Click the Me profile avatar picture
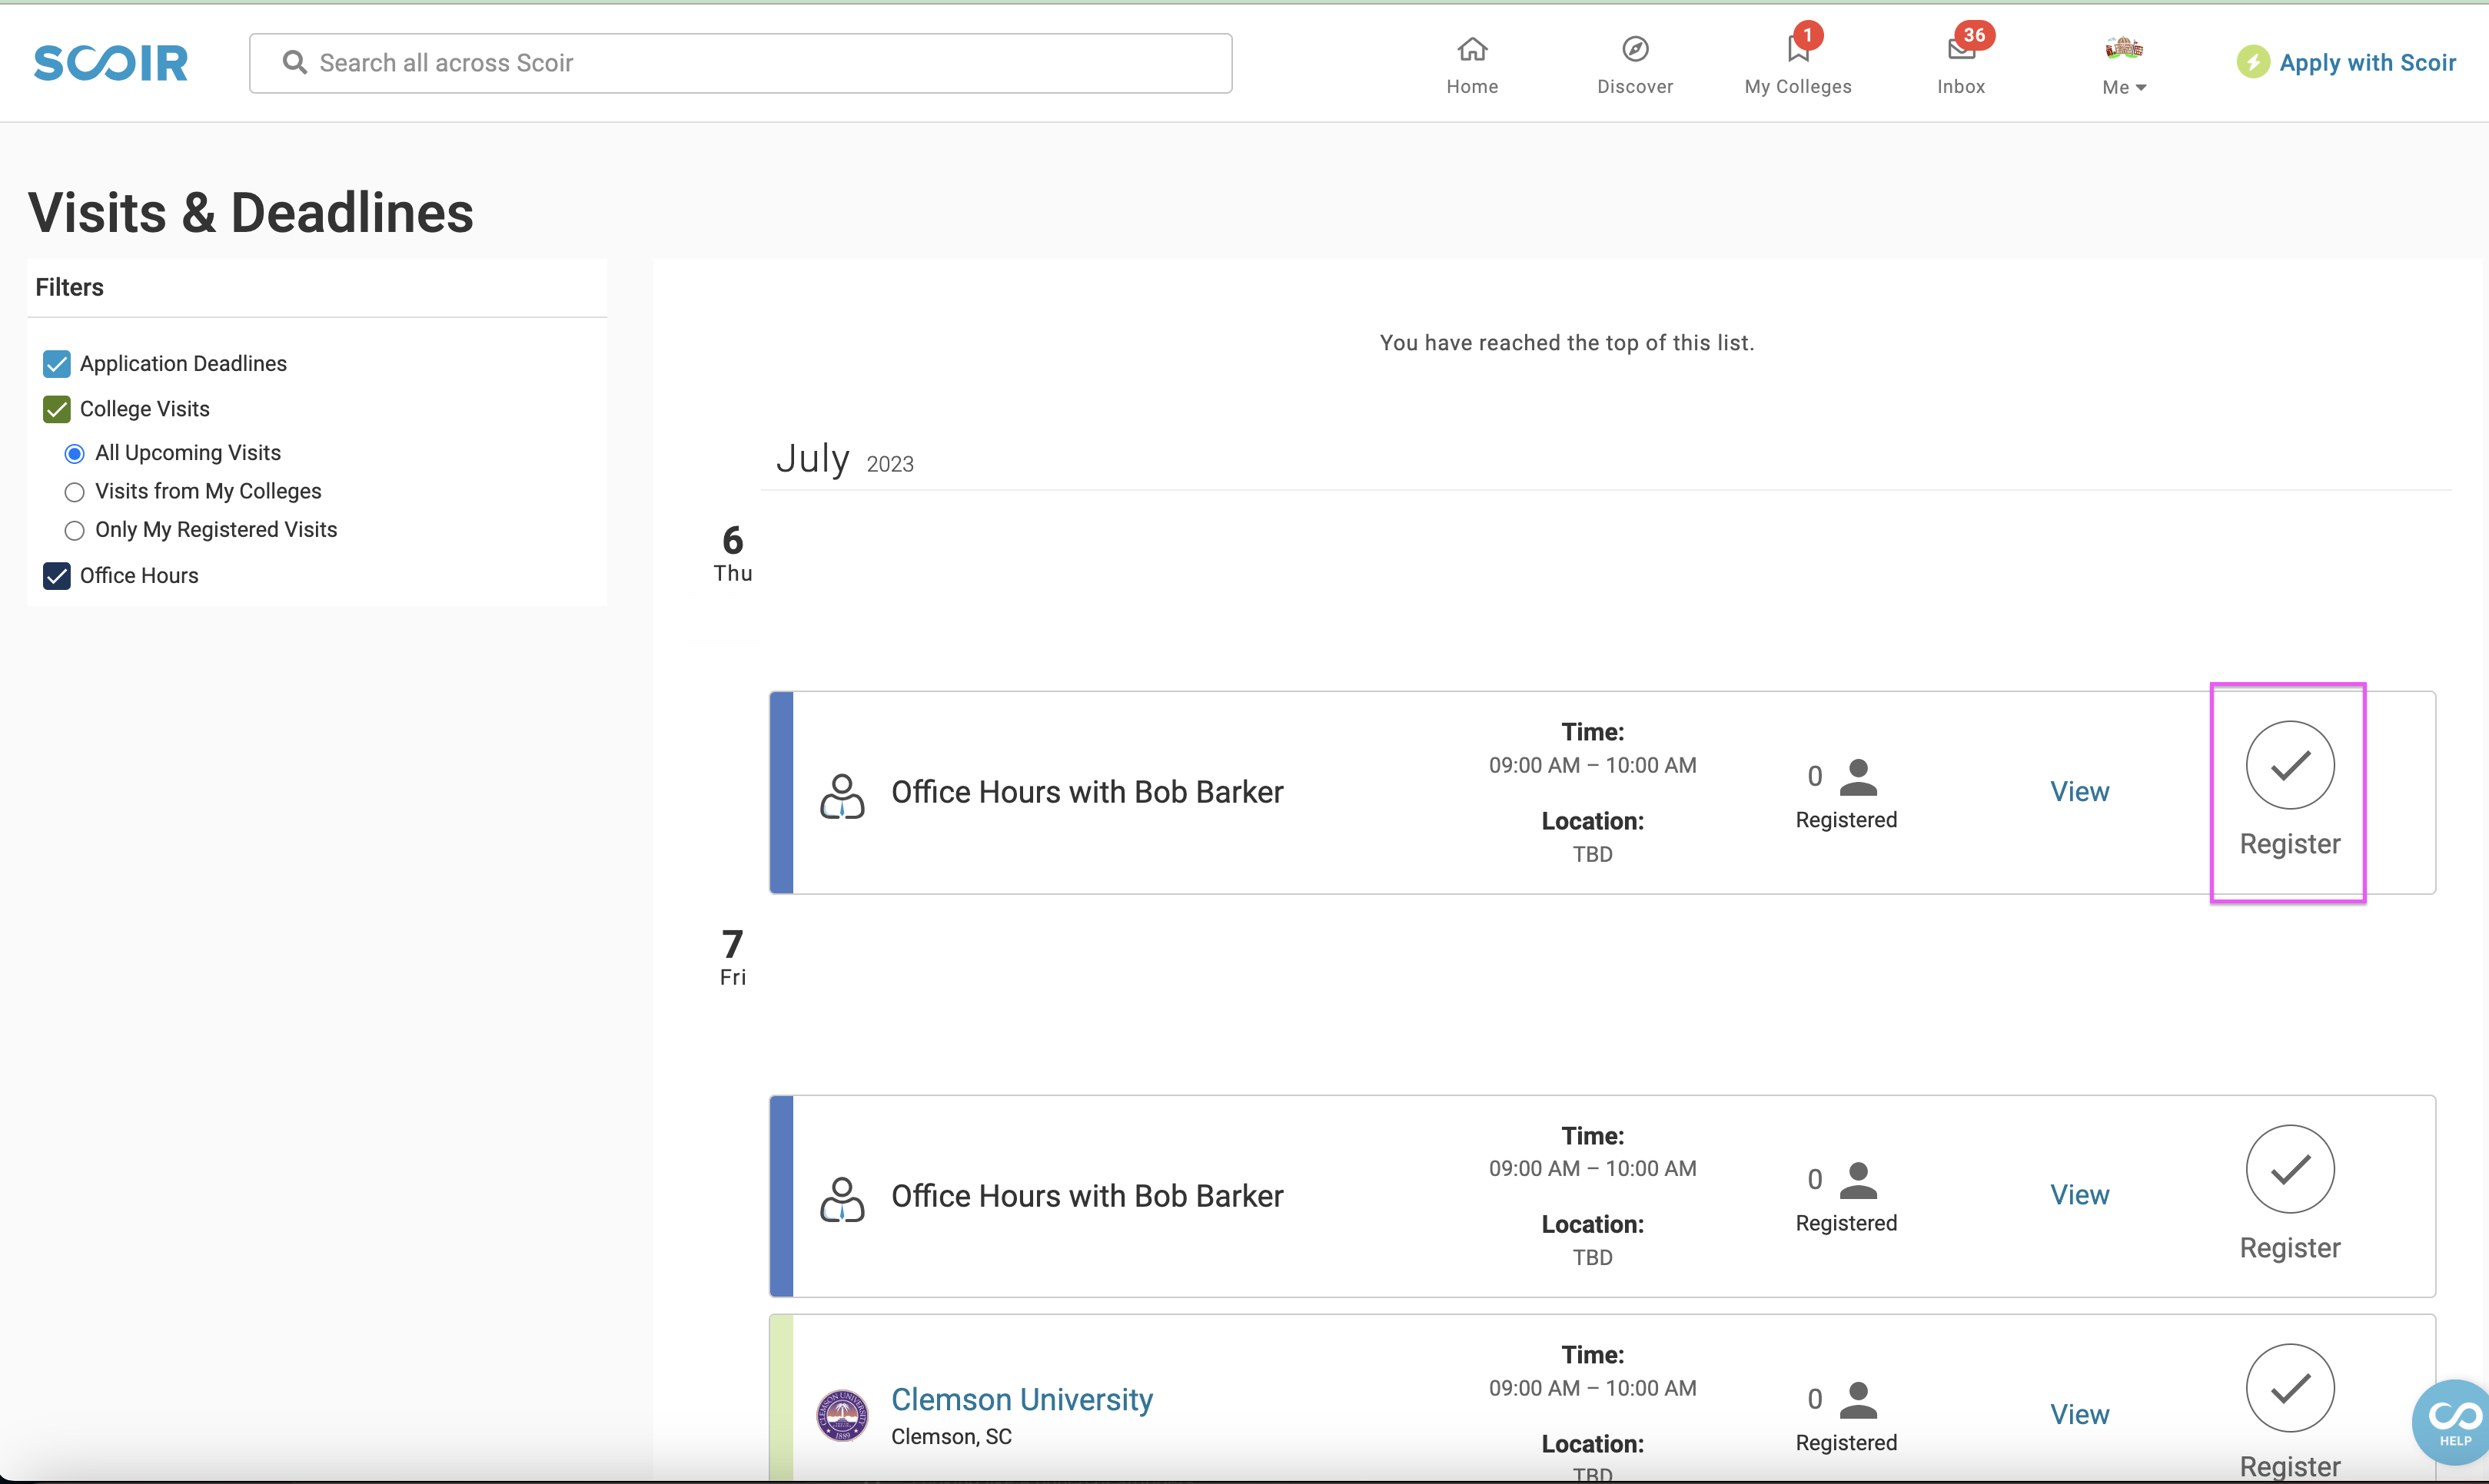The height and width of the screenshot is (1484, 2489). (x=2124, y=47)
